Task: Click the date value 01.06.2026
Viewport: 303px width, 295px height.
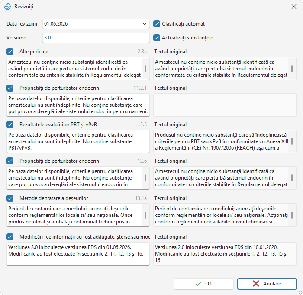Action: click(x=56, y=24)
